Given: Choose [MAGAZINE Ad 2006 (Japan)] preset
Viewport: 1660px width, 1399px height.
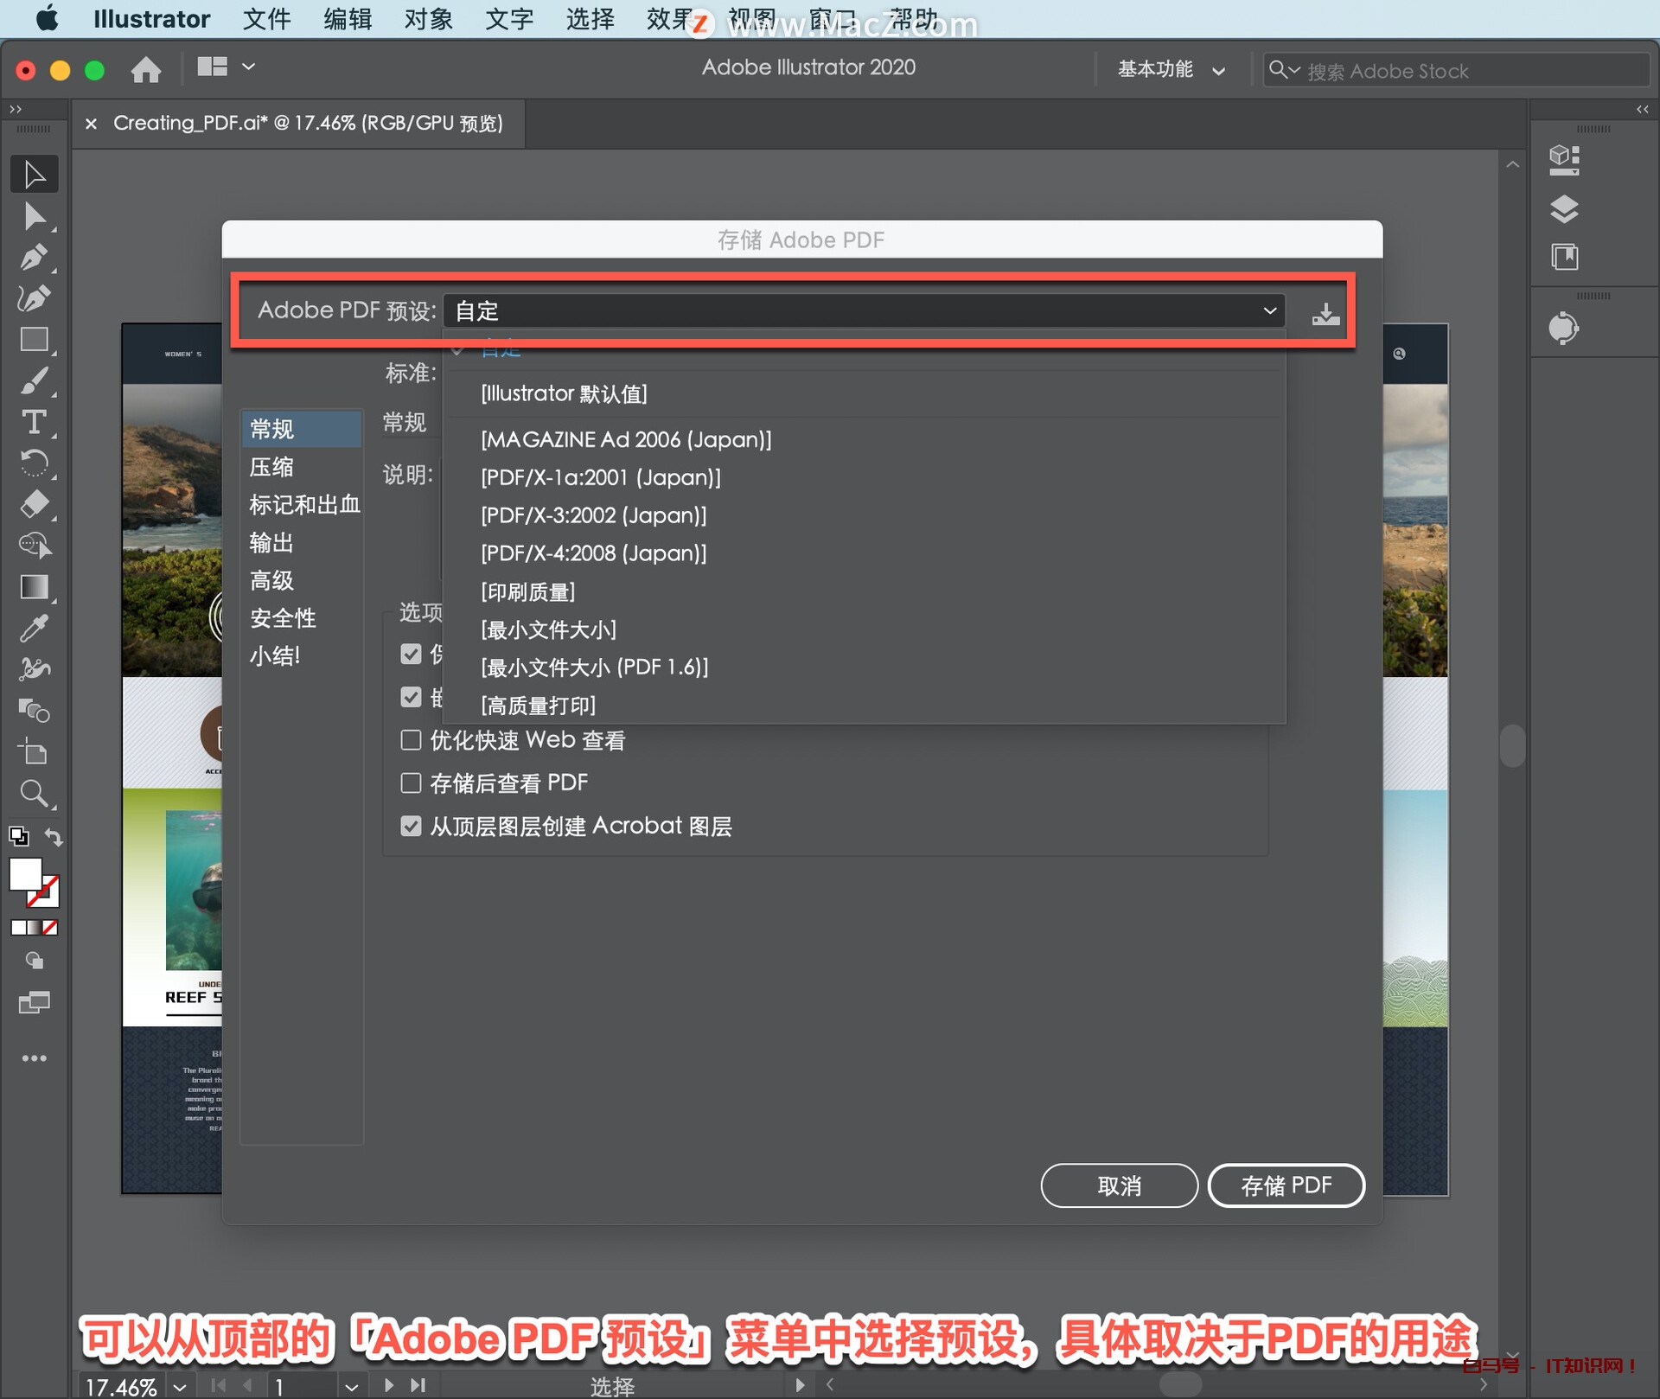Looking at the screenshot, I should (x=626, y=440).
